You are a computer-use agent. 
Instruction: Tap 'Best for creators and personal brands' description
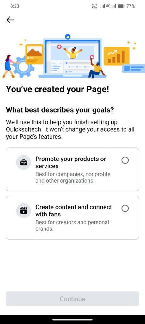pos(72,226)
